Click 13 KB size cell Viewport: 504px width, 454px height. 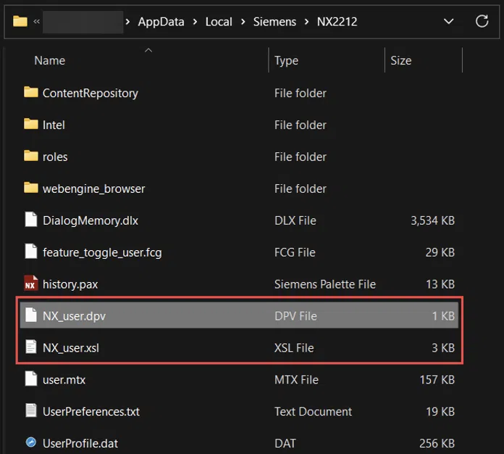440,284
